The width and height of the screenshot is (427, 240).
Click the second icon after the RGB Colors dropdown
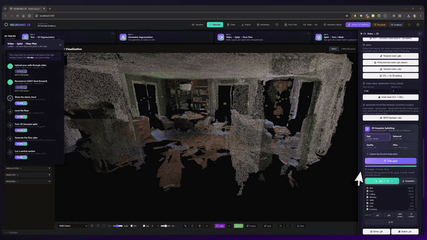(98, 226)
